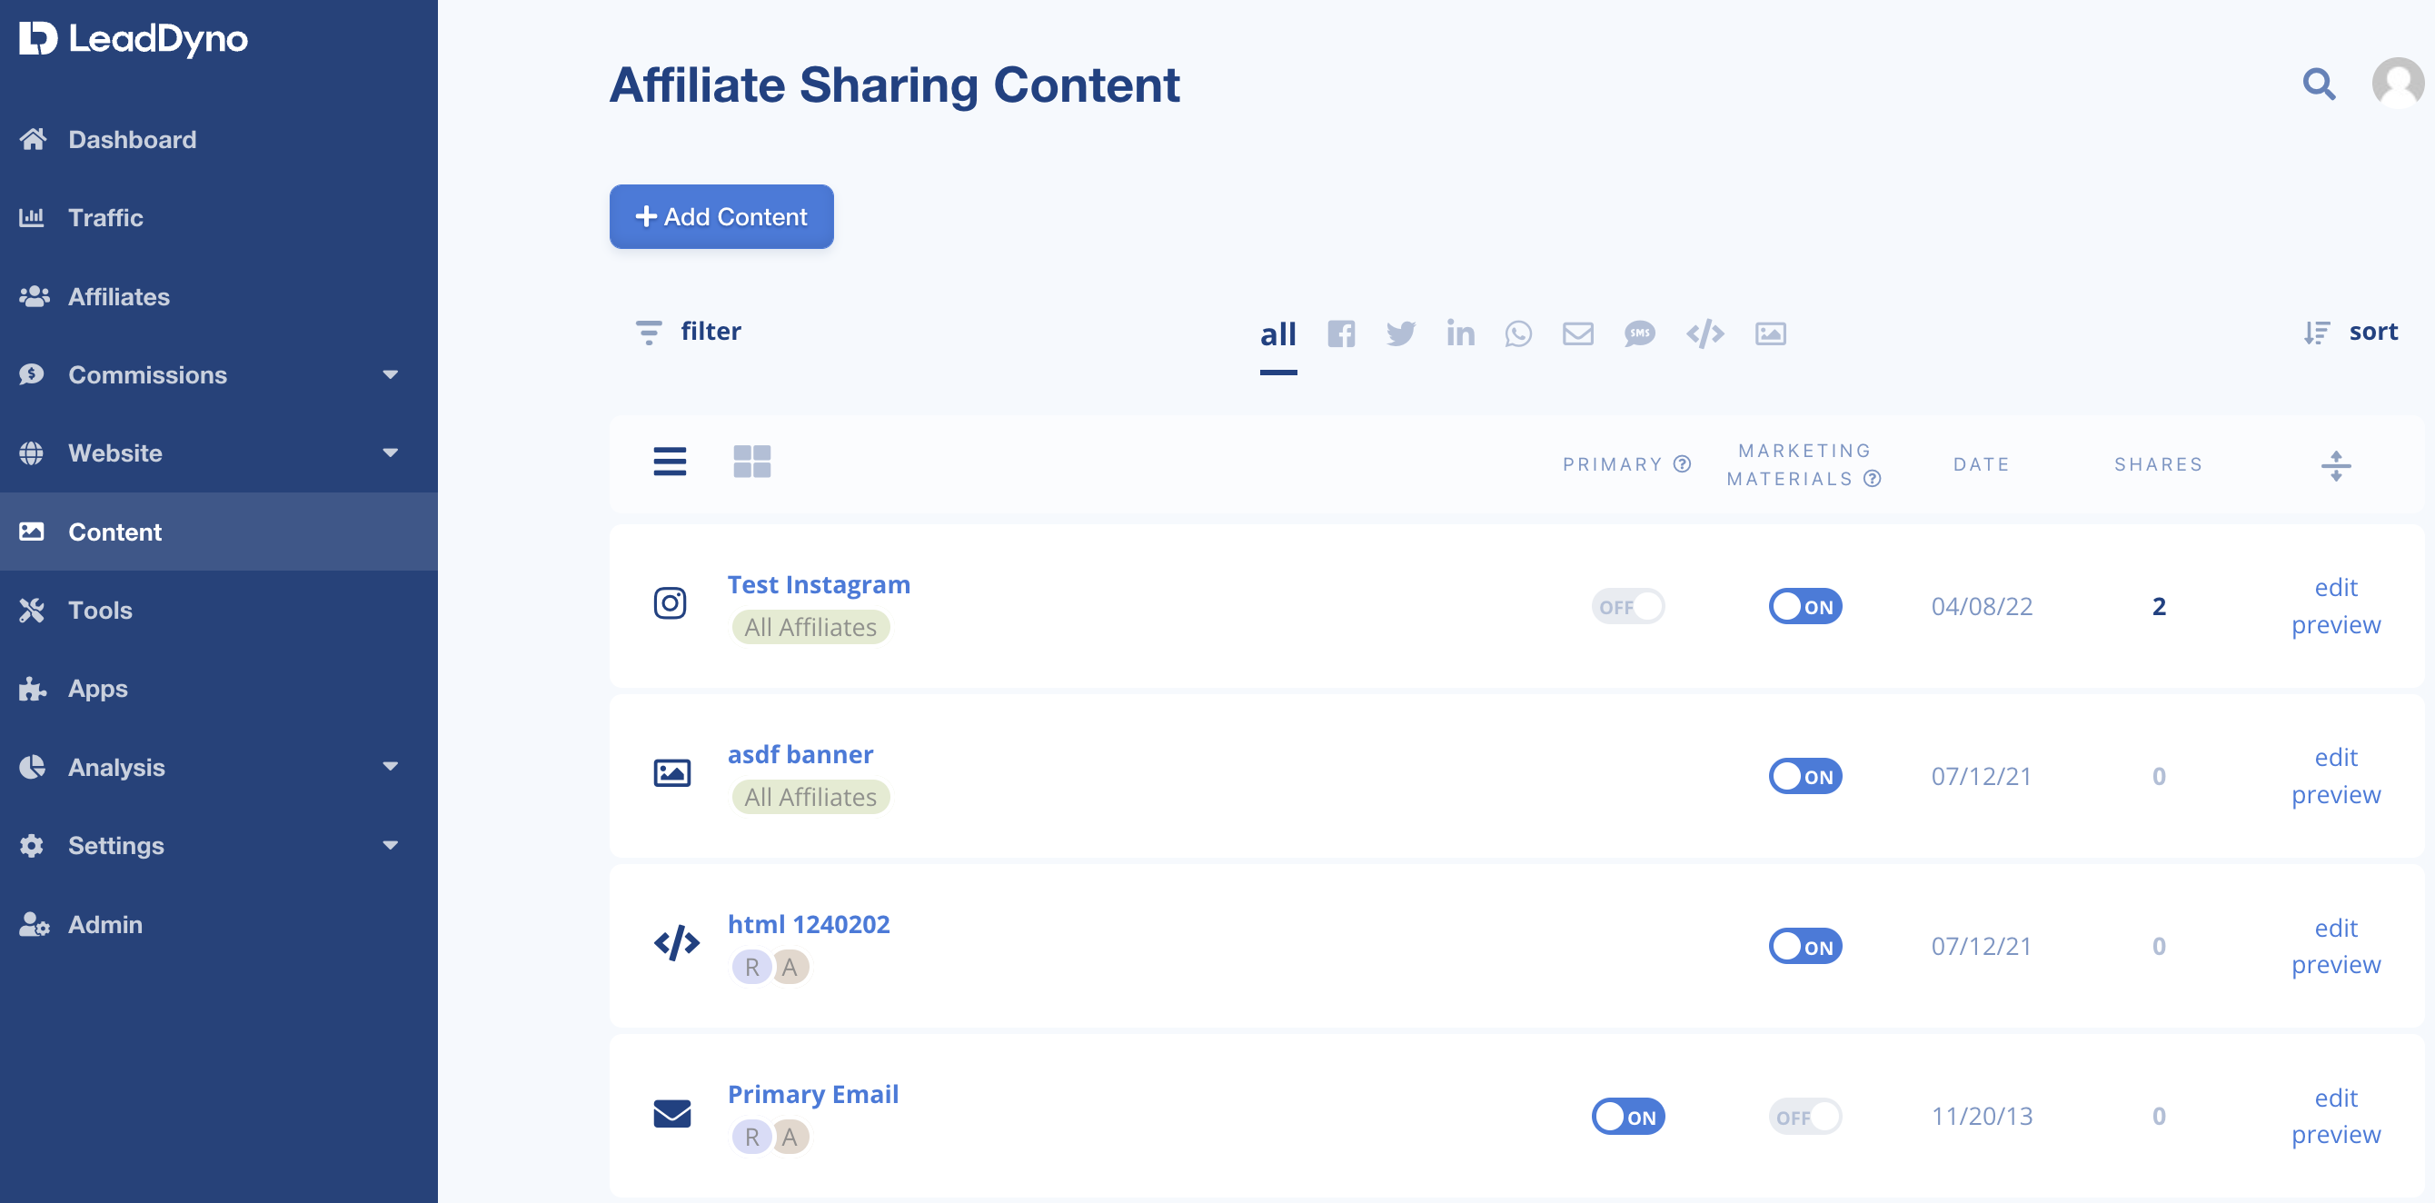Click the expand/collapse rows icon in header
This screenshot has height=1203, width=2435.
click(x=2337, y=466)
